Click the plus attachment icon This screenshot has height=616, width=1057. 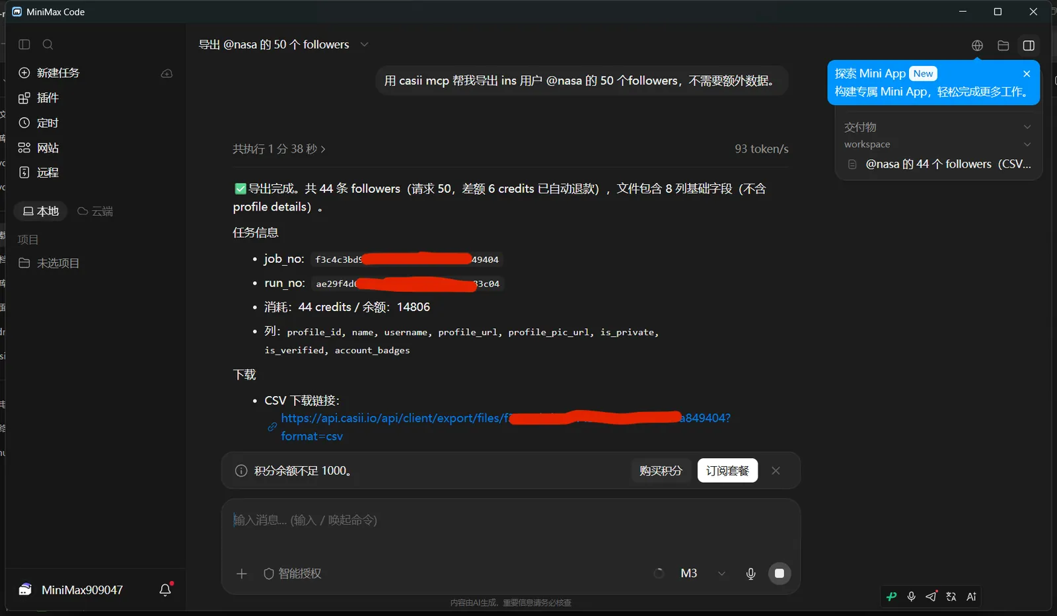(242, 574)
